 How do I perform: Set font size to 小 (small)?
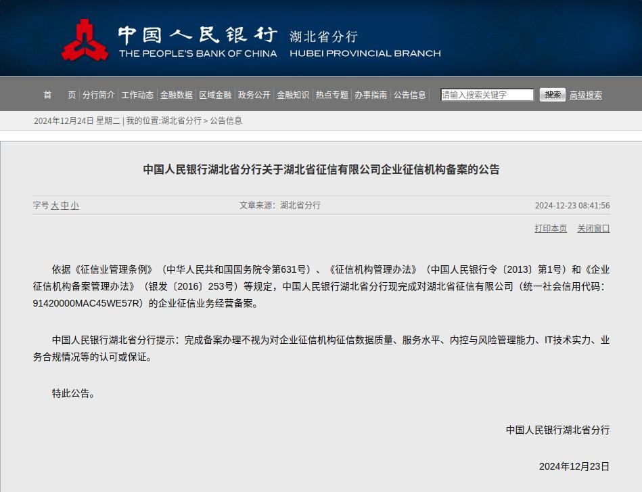pyautogui.click(x=74, y=206)
